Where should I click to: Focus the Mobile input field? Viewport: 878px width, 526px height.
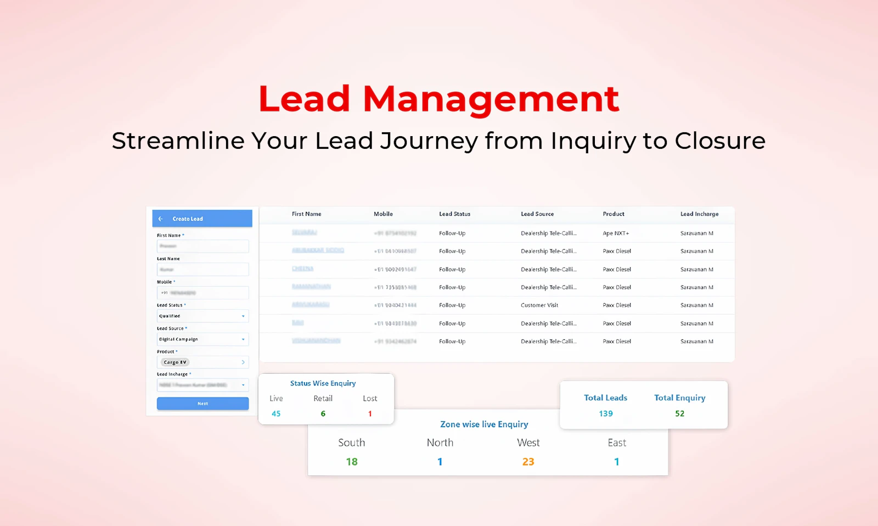tap(202, 293)
